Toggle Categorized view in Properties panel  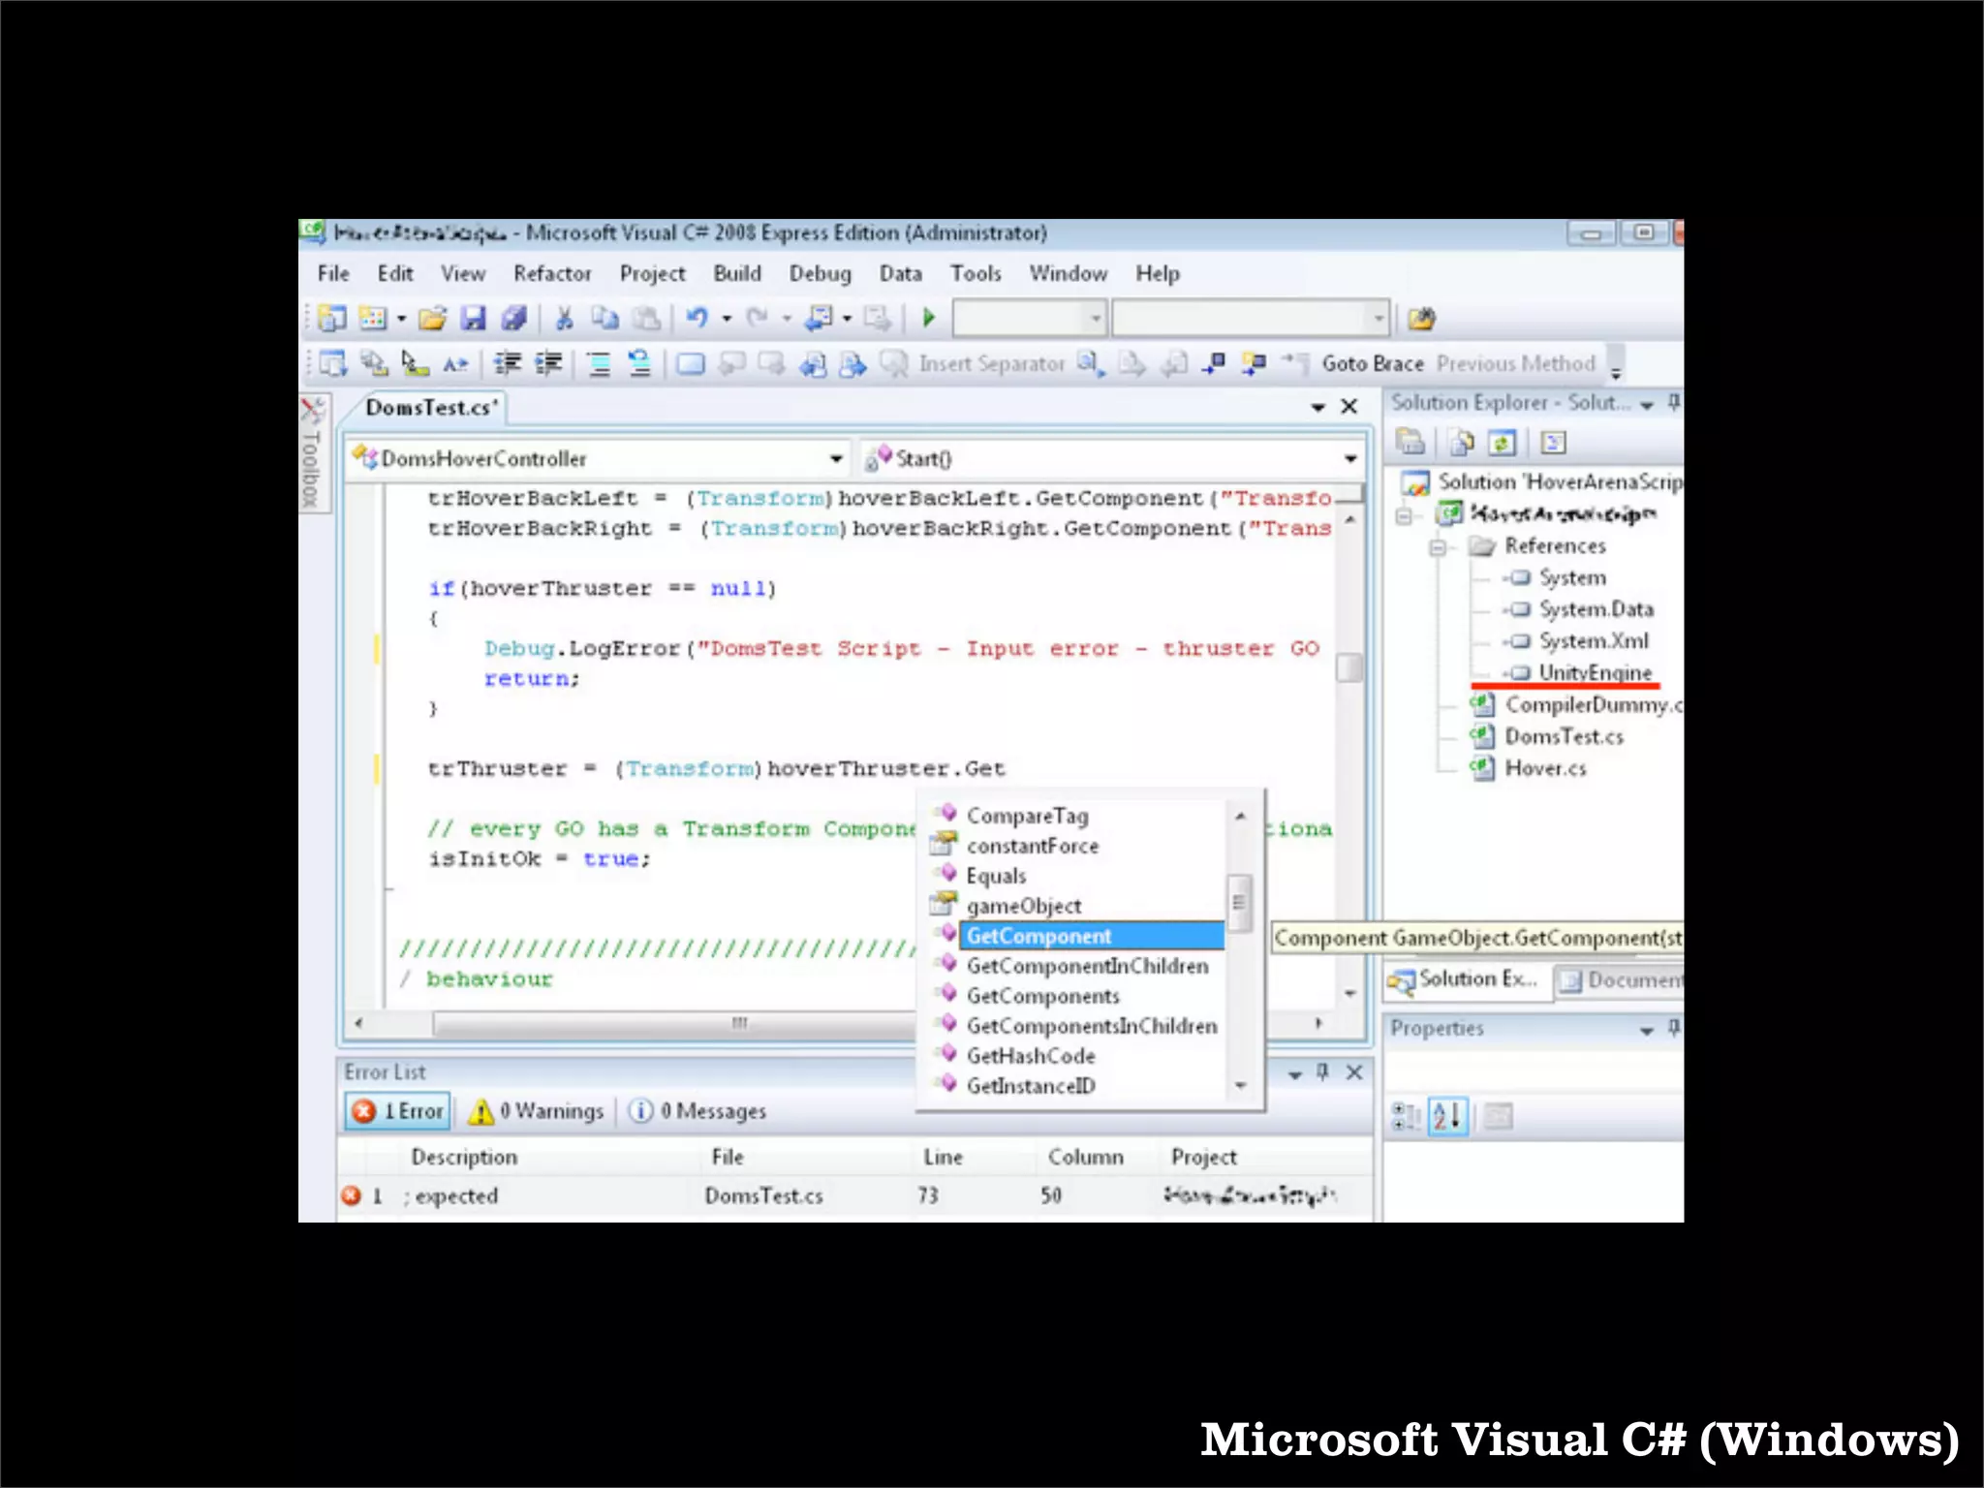point(1406,1116)
